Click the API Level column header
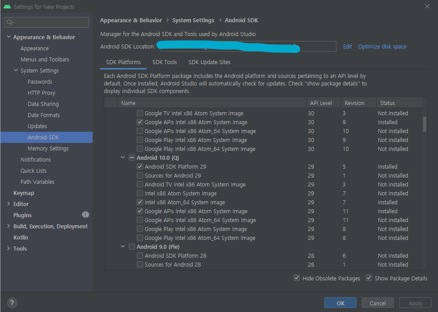This screenshot has width=438, height=312. pos(323,103)
